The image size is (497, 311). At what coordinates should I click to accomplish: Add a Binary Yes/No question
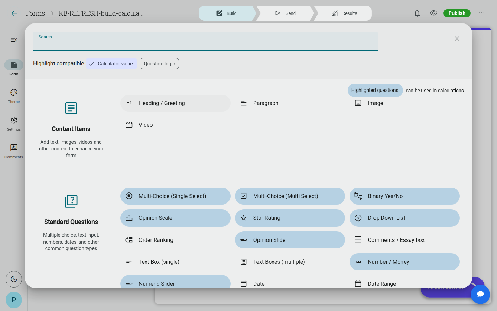click(405, 196)
